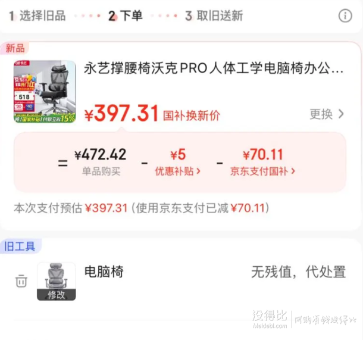Expand 京东支付国补 subsidy details
Screen dimensions: 363x340
[262, 171]
